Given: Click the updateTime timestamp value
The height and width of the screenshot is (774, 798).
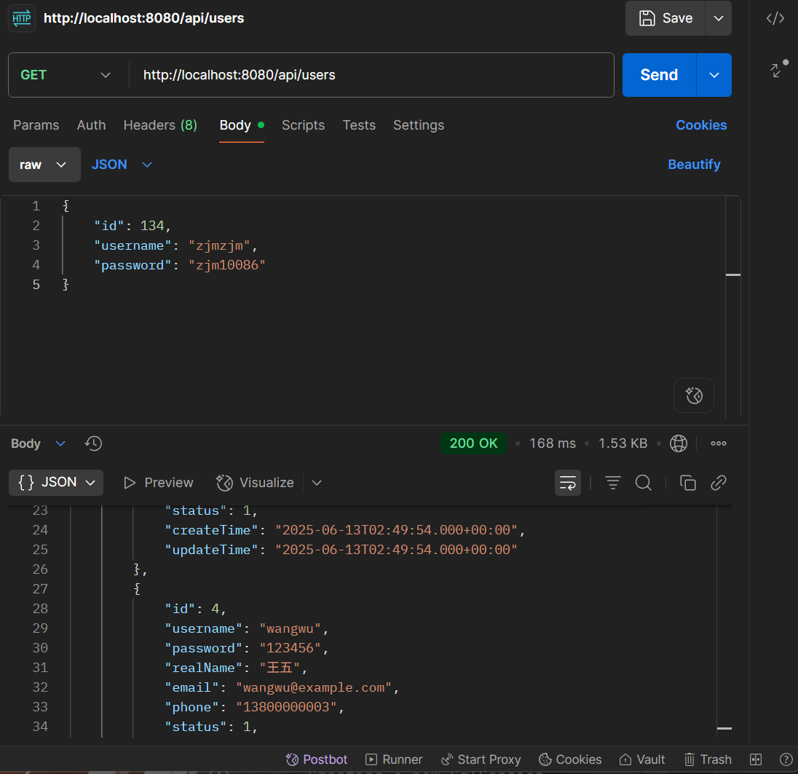Looking at the screenshot, I should (397, 550).
